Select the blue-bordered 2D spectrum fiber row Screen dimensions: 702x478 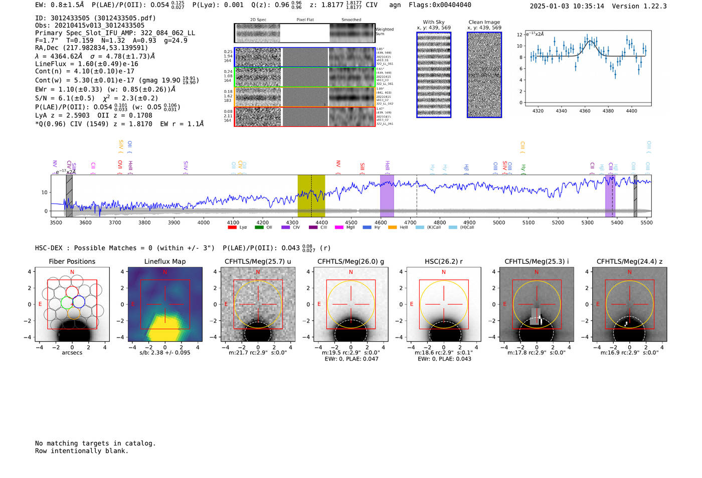coord(304,57)
